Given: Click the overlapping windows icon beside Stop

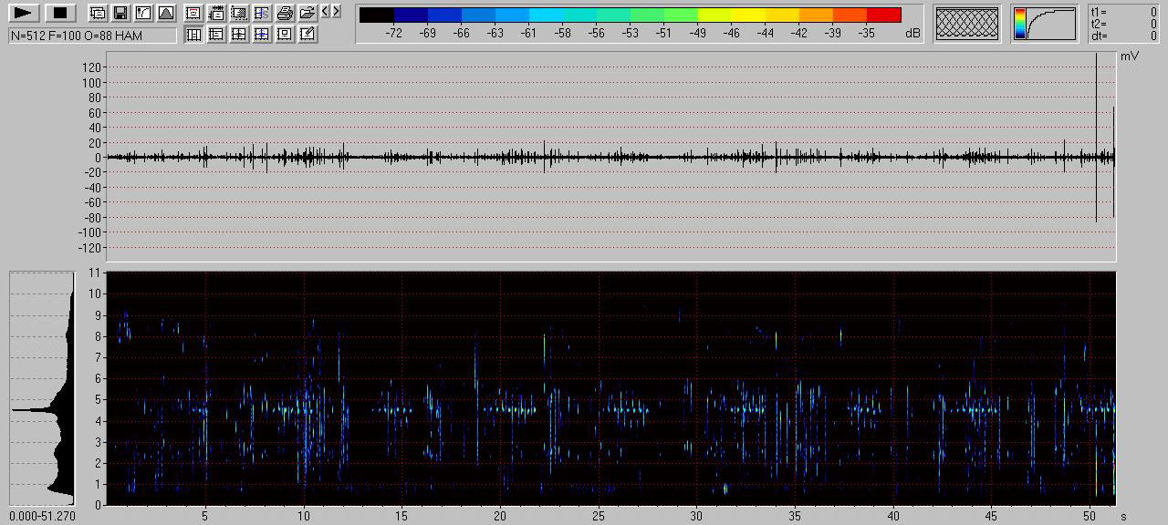Looking at the screenshot, I should coord(97,13).
